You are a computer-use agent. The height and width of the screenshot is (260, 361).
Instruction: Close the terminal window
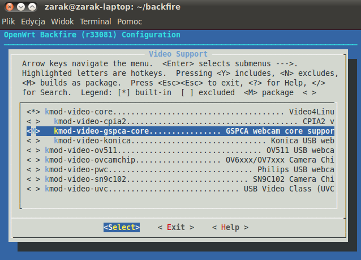tap(10, 7)
